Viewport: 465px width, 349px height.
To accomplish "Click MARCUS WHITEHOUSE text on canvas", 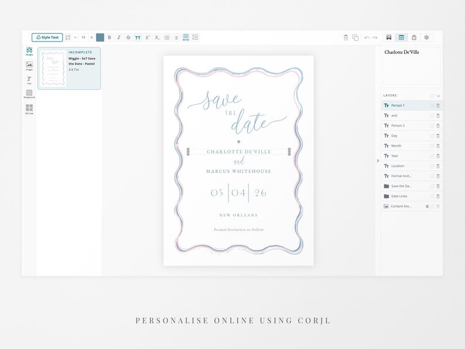I will coord(239,172).
